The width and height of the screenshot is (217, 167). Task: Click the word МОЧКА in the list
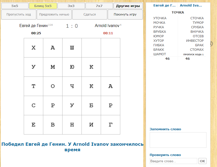(x=159, y=23)
